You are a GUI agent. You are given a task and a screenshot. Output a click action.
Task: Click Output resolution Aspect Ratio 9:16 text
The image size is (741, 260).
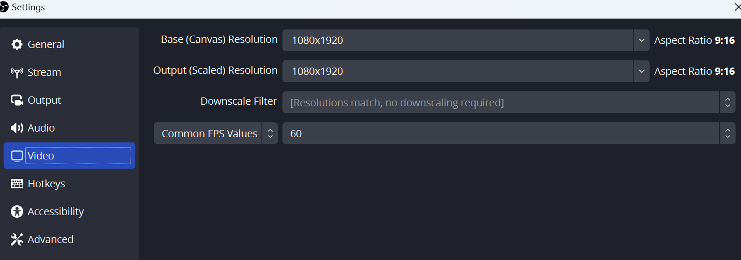[695, 71]
